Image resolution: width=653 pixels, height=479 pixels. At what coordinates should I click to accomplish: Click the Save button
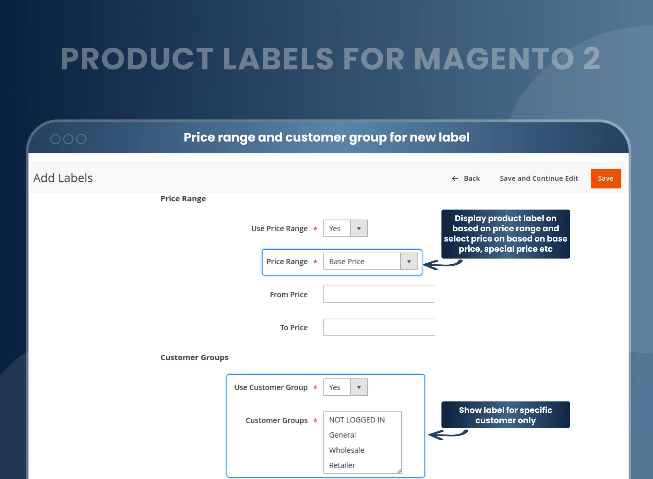606,179
